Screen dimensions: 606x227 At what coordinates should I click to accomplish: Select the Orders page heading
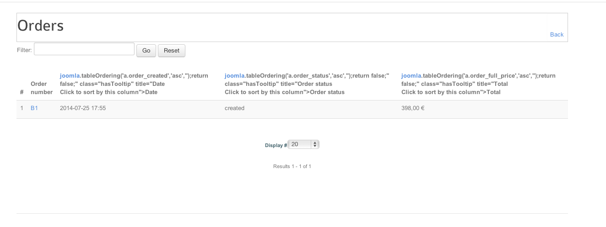[40, 26]
